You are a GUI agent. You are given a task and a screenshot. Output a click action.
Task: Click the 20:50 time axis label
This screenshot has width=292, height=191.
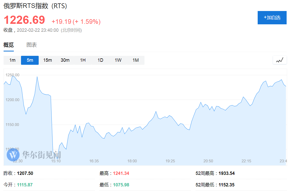coord(208,161)
